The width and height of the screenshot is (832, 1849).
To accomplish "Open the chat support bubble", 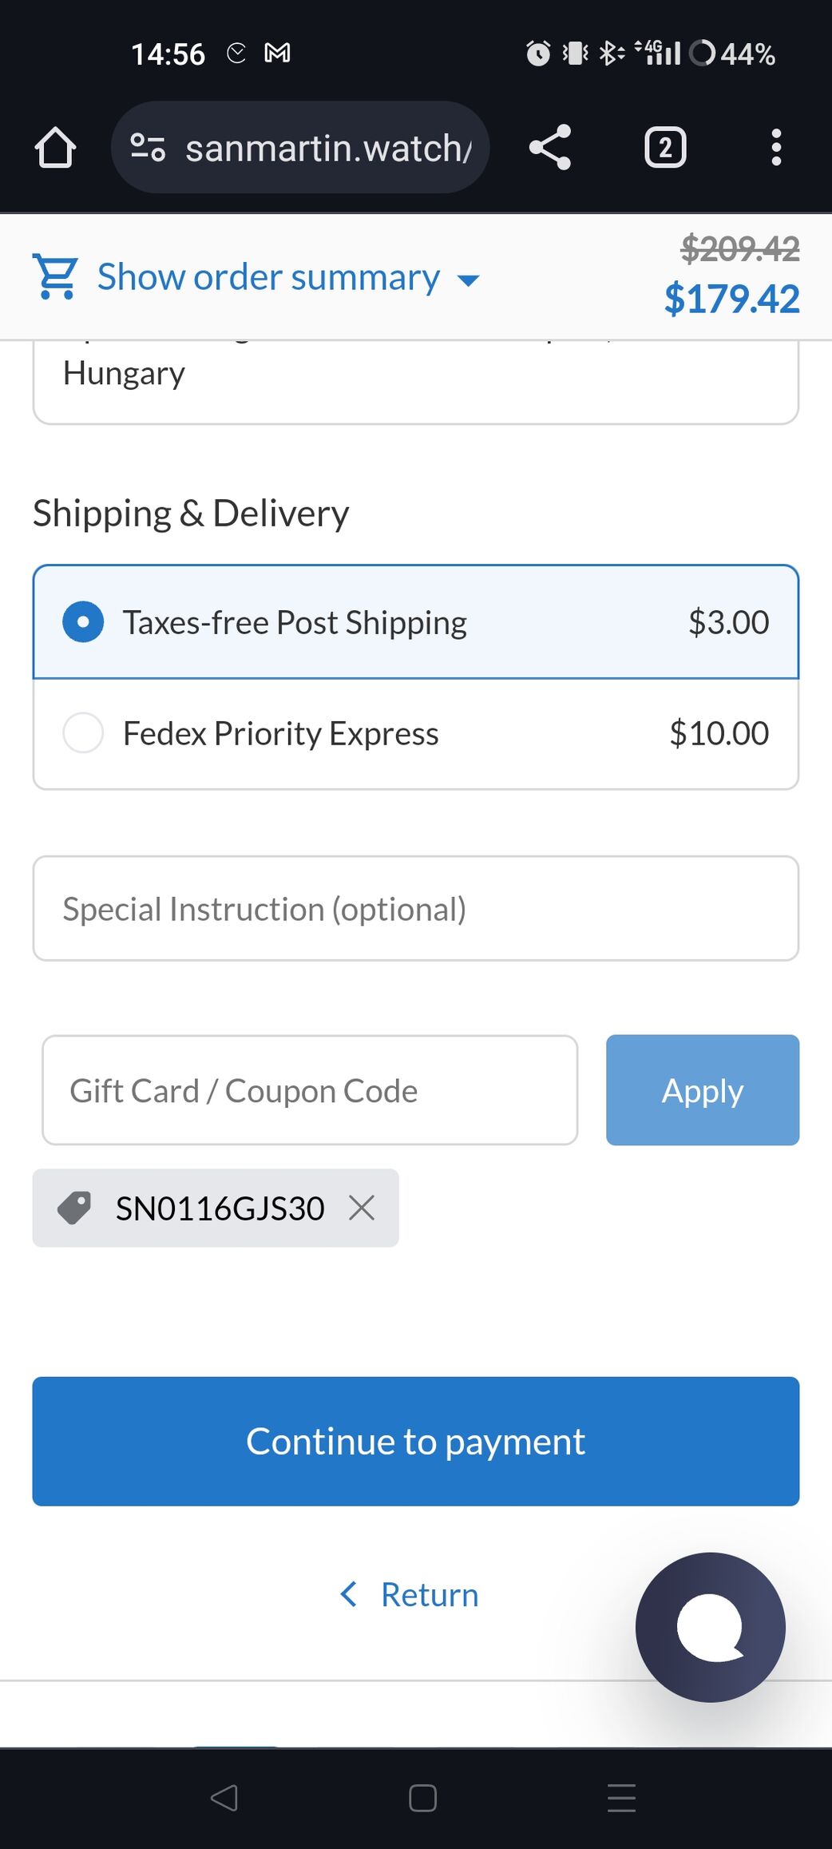I will point(710,1626).
